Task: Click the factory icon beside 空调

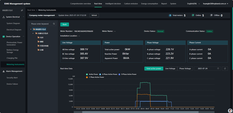Action: (x=39, y=50)
